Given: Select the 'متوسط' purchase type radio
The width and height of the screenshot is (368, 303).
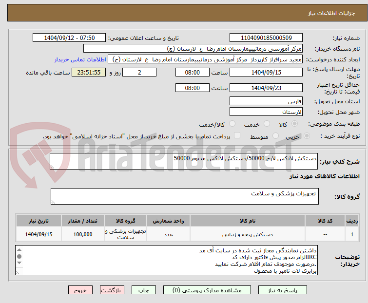Looking at the screenshot, I should [x=275, y=136].
